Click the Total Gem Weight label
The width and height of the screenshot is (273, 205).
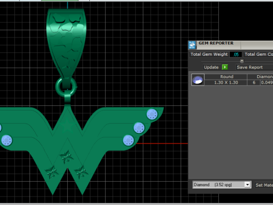tap(209, 54)
